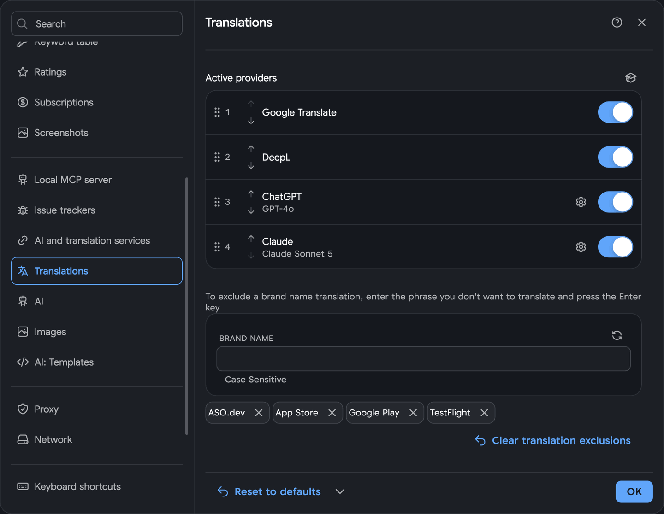
Task: Go to Screenshots settings
Action: pos(97,133)
